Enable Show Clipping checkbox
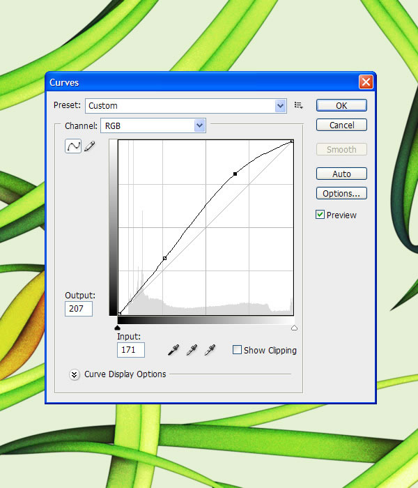The width and height of the screenshot is (418, 488). coord(237,350)
